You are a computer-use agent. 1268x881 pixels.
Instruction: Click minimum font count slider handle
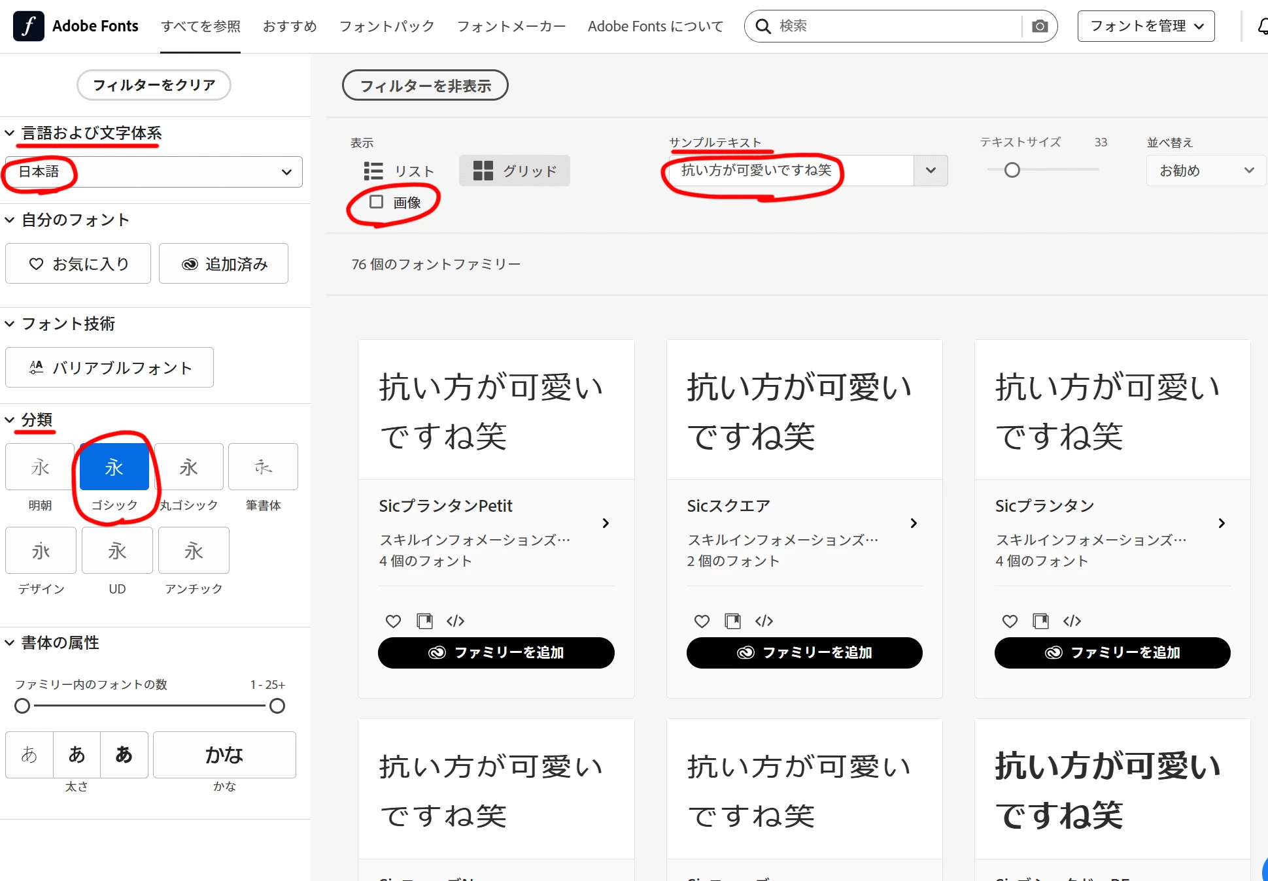point(22,706)
